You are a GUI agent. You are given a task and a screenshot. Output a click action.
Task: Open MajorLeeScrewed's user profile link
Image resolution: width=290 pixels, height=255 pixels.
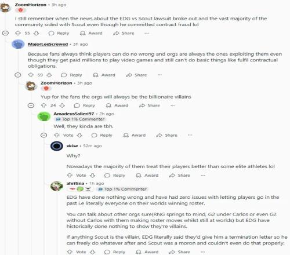coord(48,44)
